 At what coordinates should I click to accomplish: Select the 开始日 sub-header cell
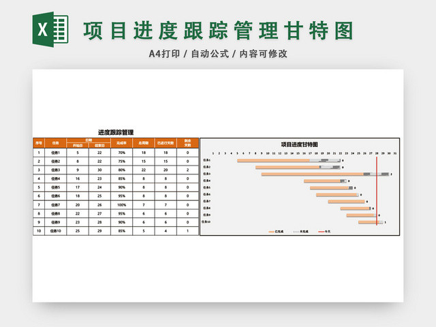78,145
